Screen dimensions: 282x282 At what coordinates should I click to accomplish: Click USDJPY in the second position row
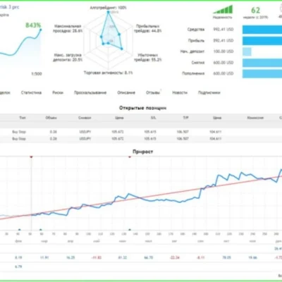[x=85, y=139]
